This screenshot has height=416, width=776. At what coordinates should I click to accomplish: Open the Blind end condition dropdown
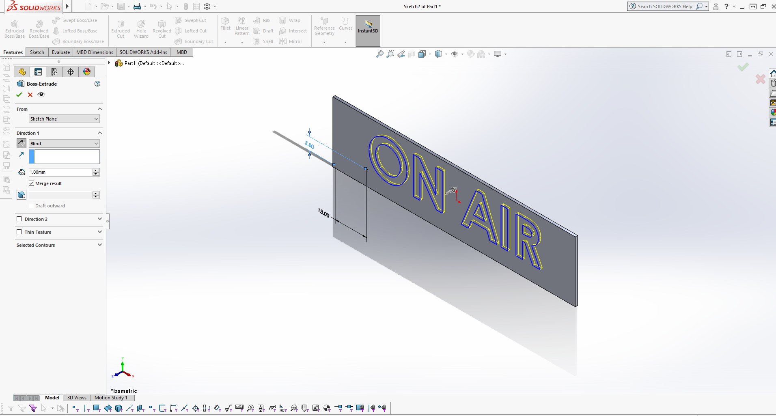point(64,143)
